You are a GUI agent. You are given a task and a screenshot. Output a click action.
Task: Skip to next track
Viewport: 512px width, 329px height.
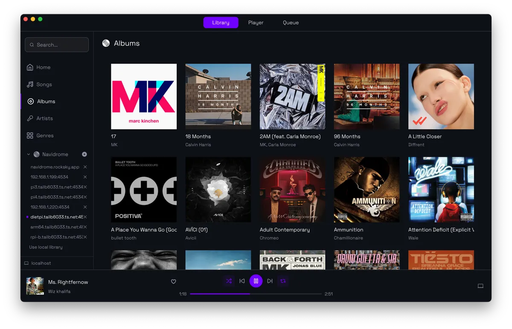point(270,281)
